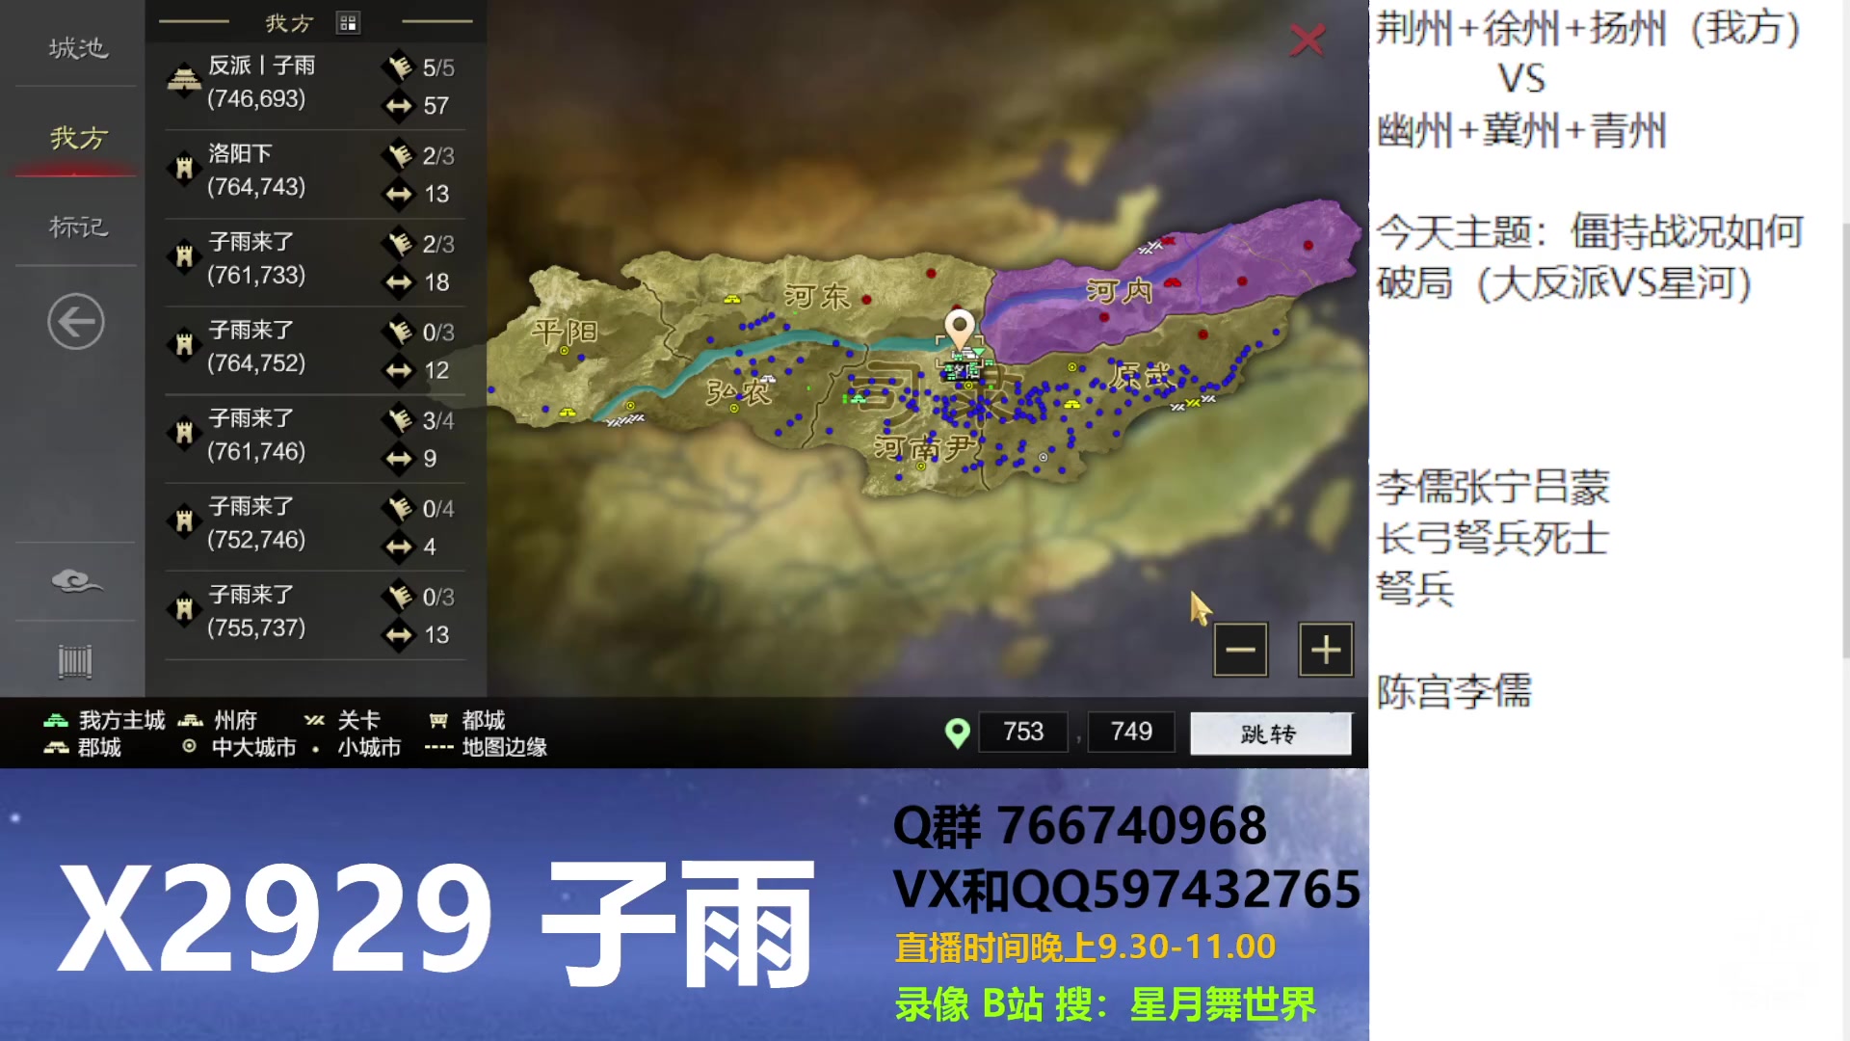Click the palace icon of 反派丨子雨
This screenshot has width=1850, height=1041.
[183, 79]
